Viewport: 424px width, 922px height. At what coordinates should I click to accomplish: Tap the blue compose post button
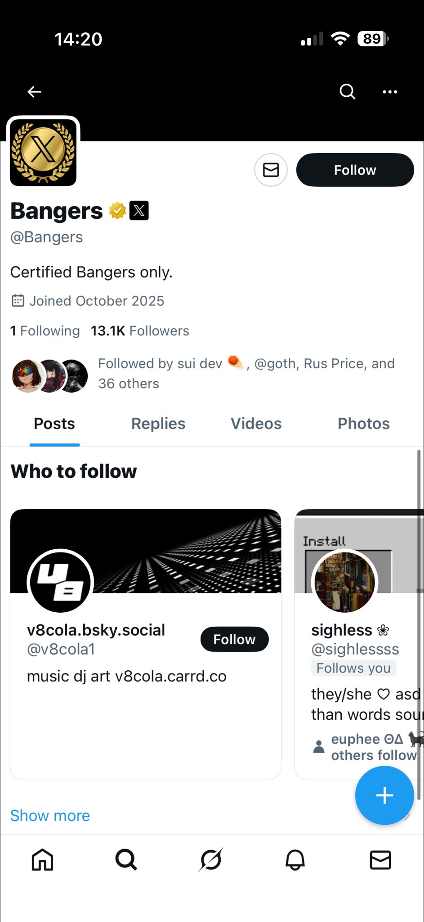click(x=384, y=795)
